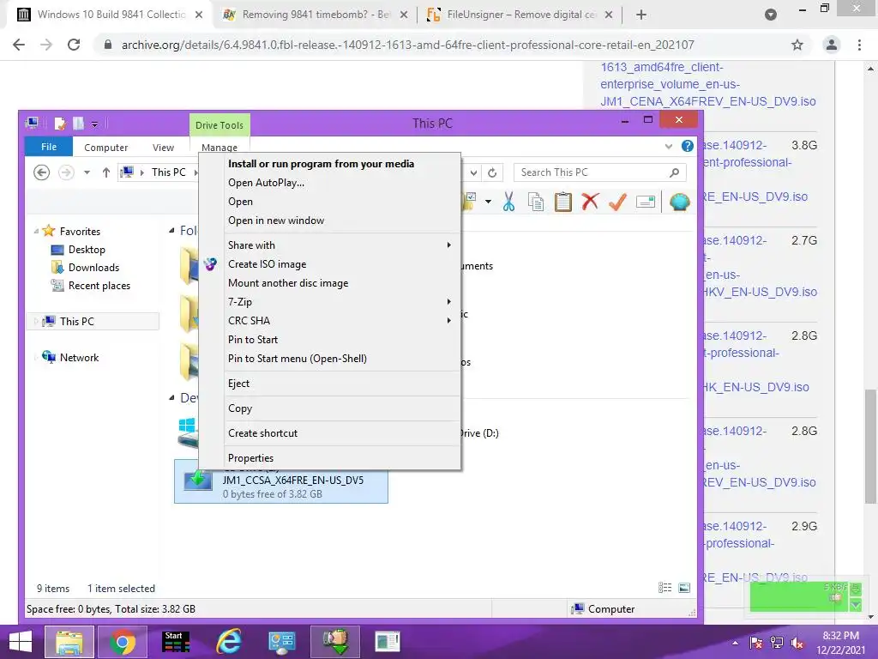Screen dimensions: 878x659
Task: Expand the ribbon with the chevron
Action: tap(669, 146)
